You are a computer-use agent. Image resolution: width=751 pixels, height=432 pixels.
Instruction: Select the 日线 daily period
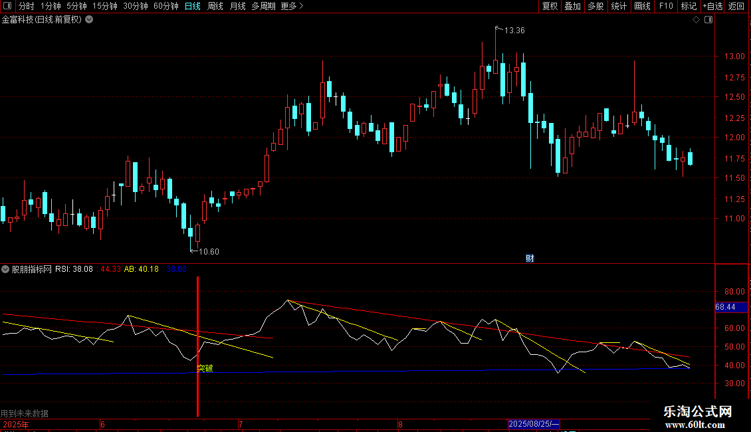193,6
